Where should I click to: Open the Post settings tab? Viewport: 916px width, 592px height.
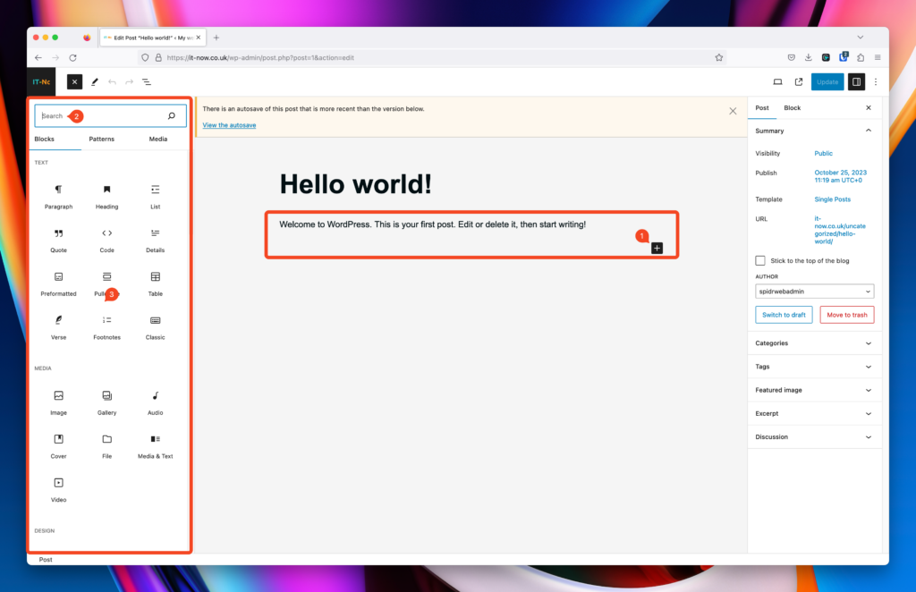tap(762, 108)
